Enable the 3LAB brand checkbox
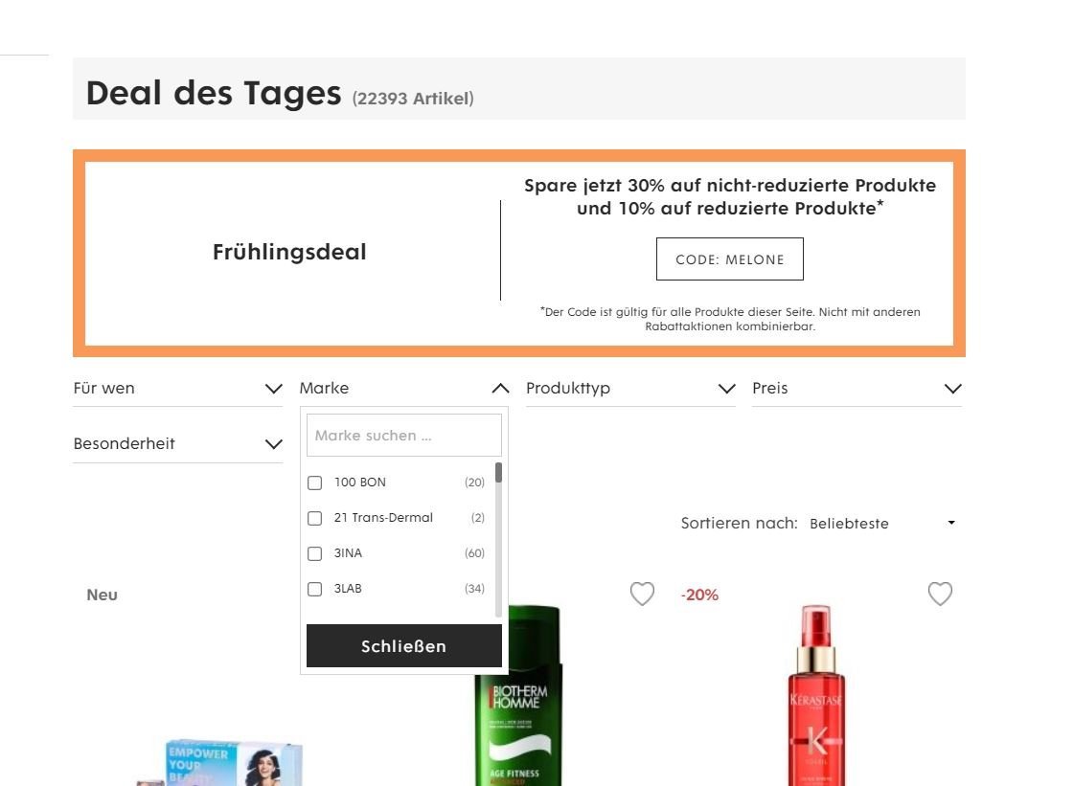This screenshot has width=1074, height=786. click(x=314, y=589)
